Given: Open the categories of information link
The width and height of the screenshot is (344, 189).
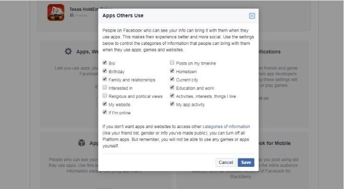Looking at the screenshot, I should 226,127.
